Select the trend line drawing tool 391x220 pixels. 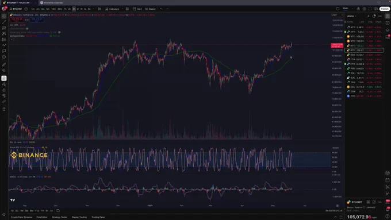point(4,22)
